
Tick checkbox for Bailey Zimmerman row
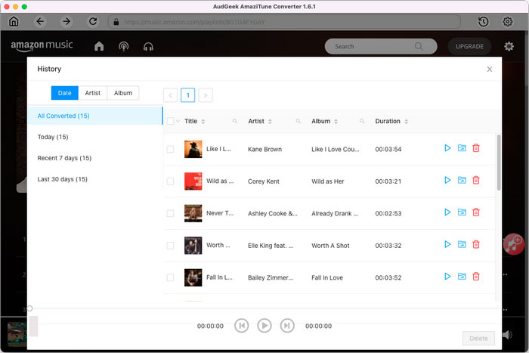(x=170, y=277)
